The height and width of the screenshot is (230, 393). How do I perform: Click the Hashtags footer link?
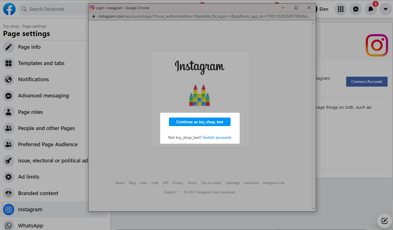233,183
